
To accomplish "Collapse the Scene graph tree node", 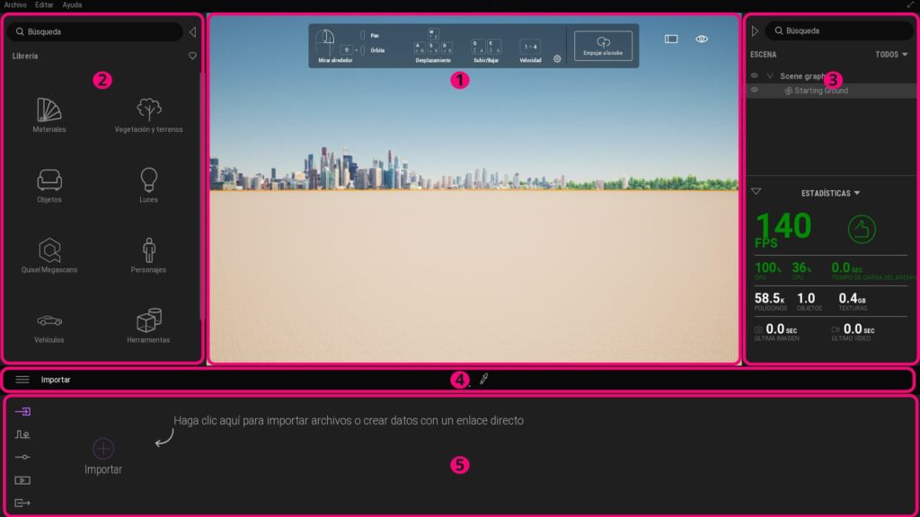I will point(768,75).
